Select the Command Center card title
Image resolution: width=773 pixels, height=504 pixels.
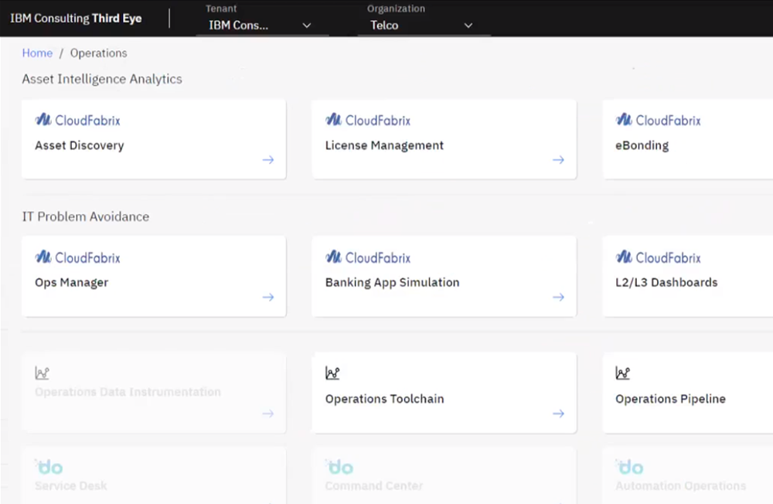(374, 485)
